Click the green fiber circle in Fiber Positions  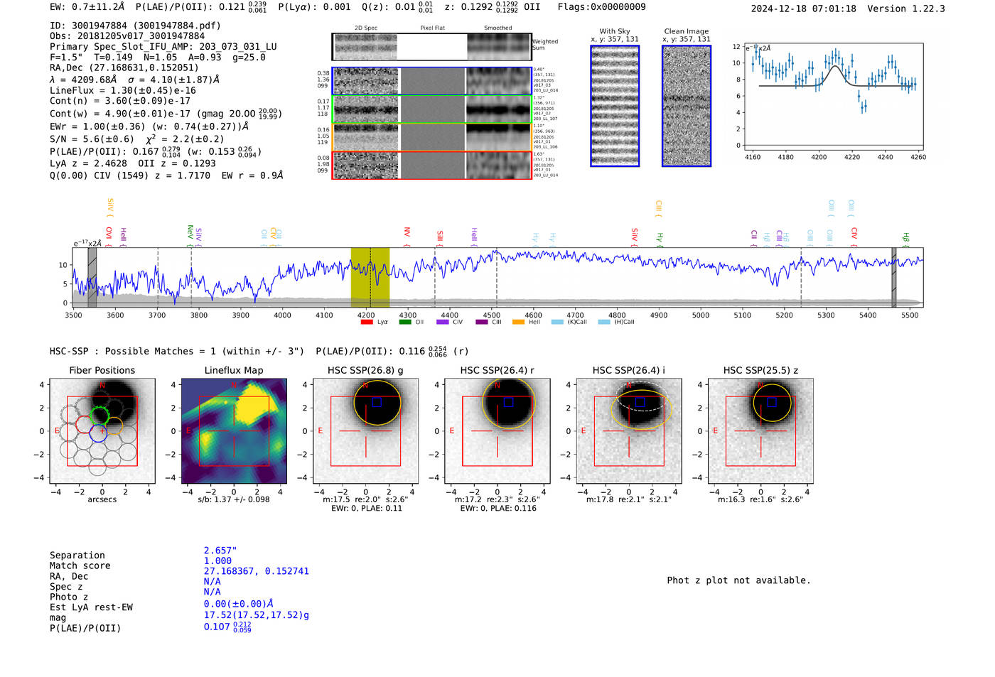pos(99,416)
